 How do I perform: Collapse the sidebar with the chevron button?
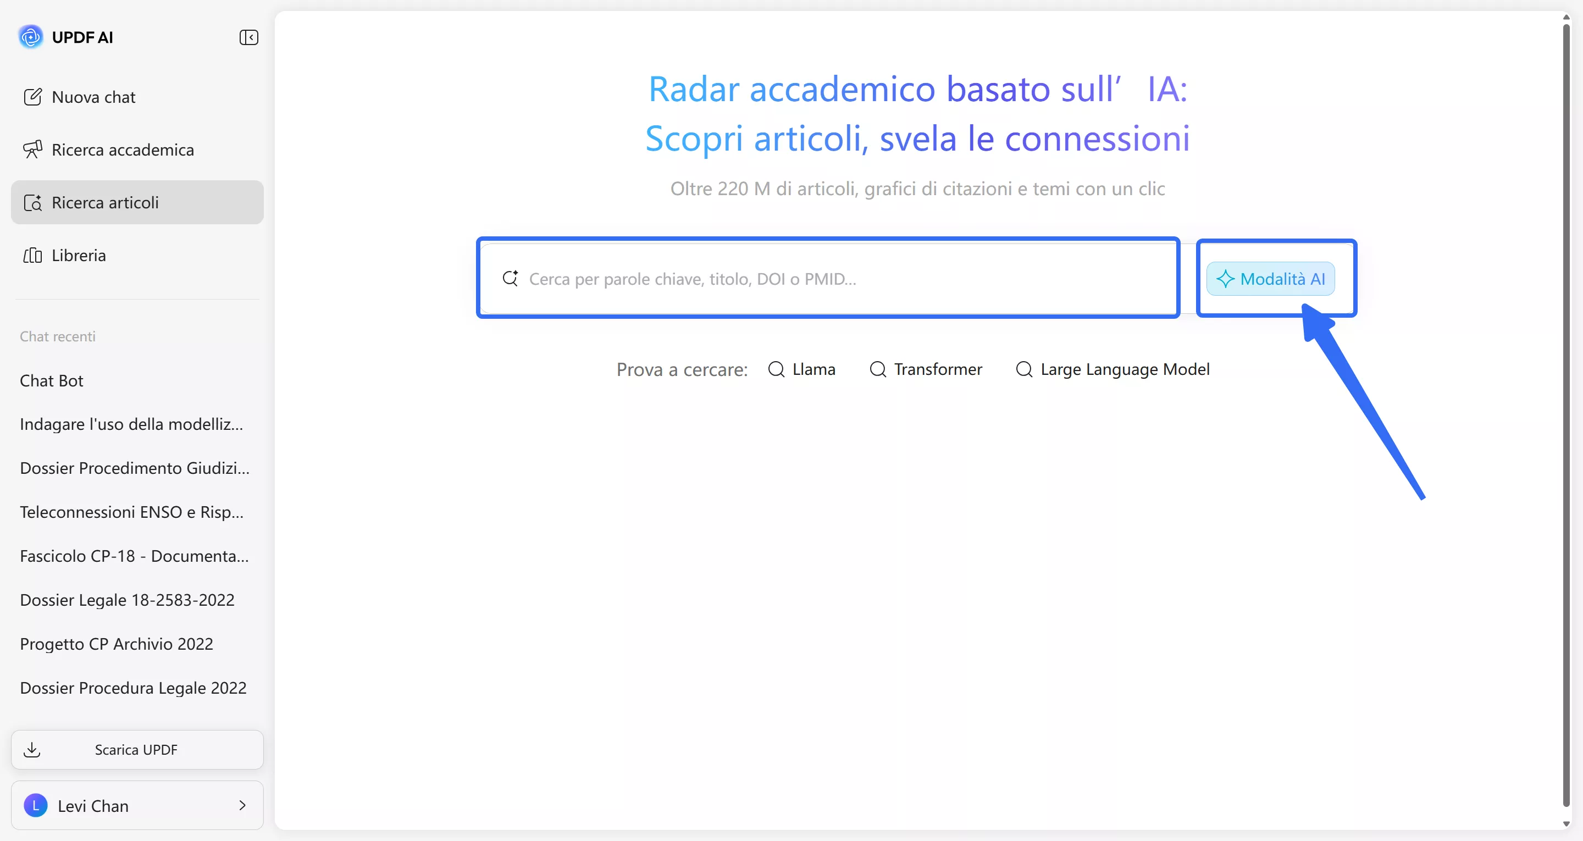(x=249, y=37)
